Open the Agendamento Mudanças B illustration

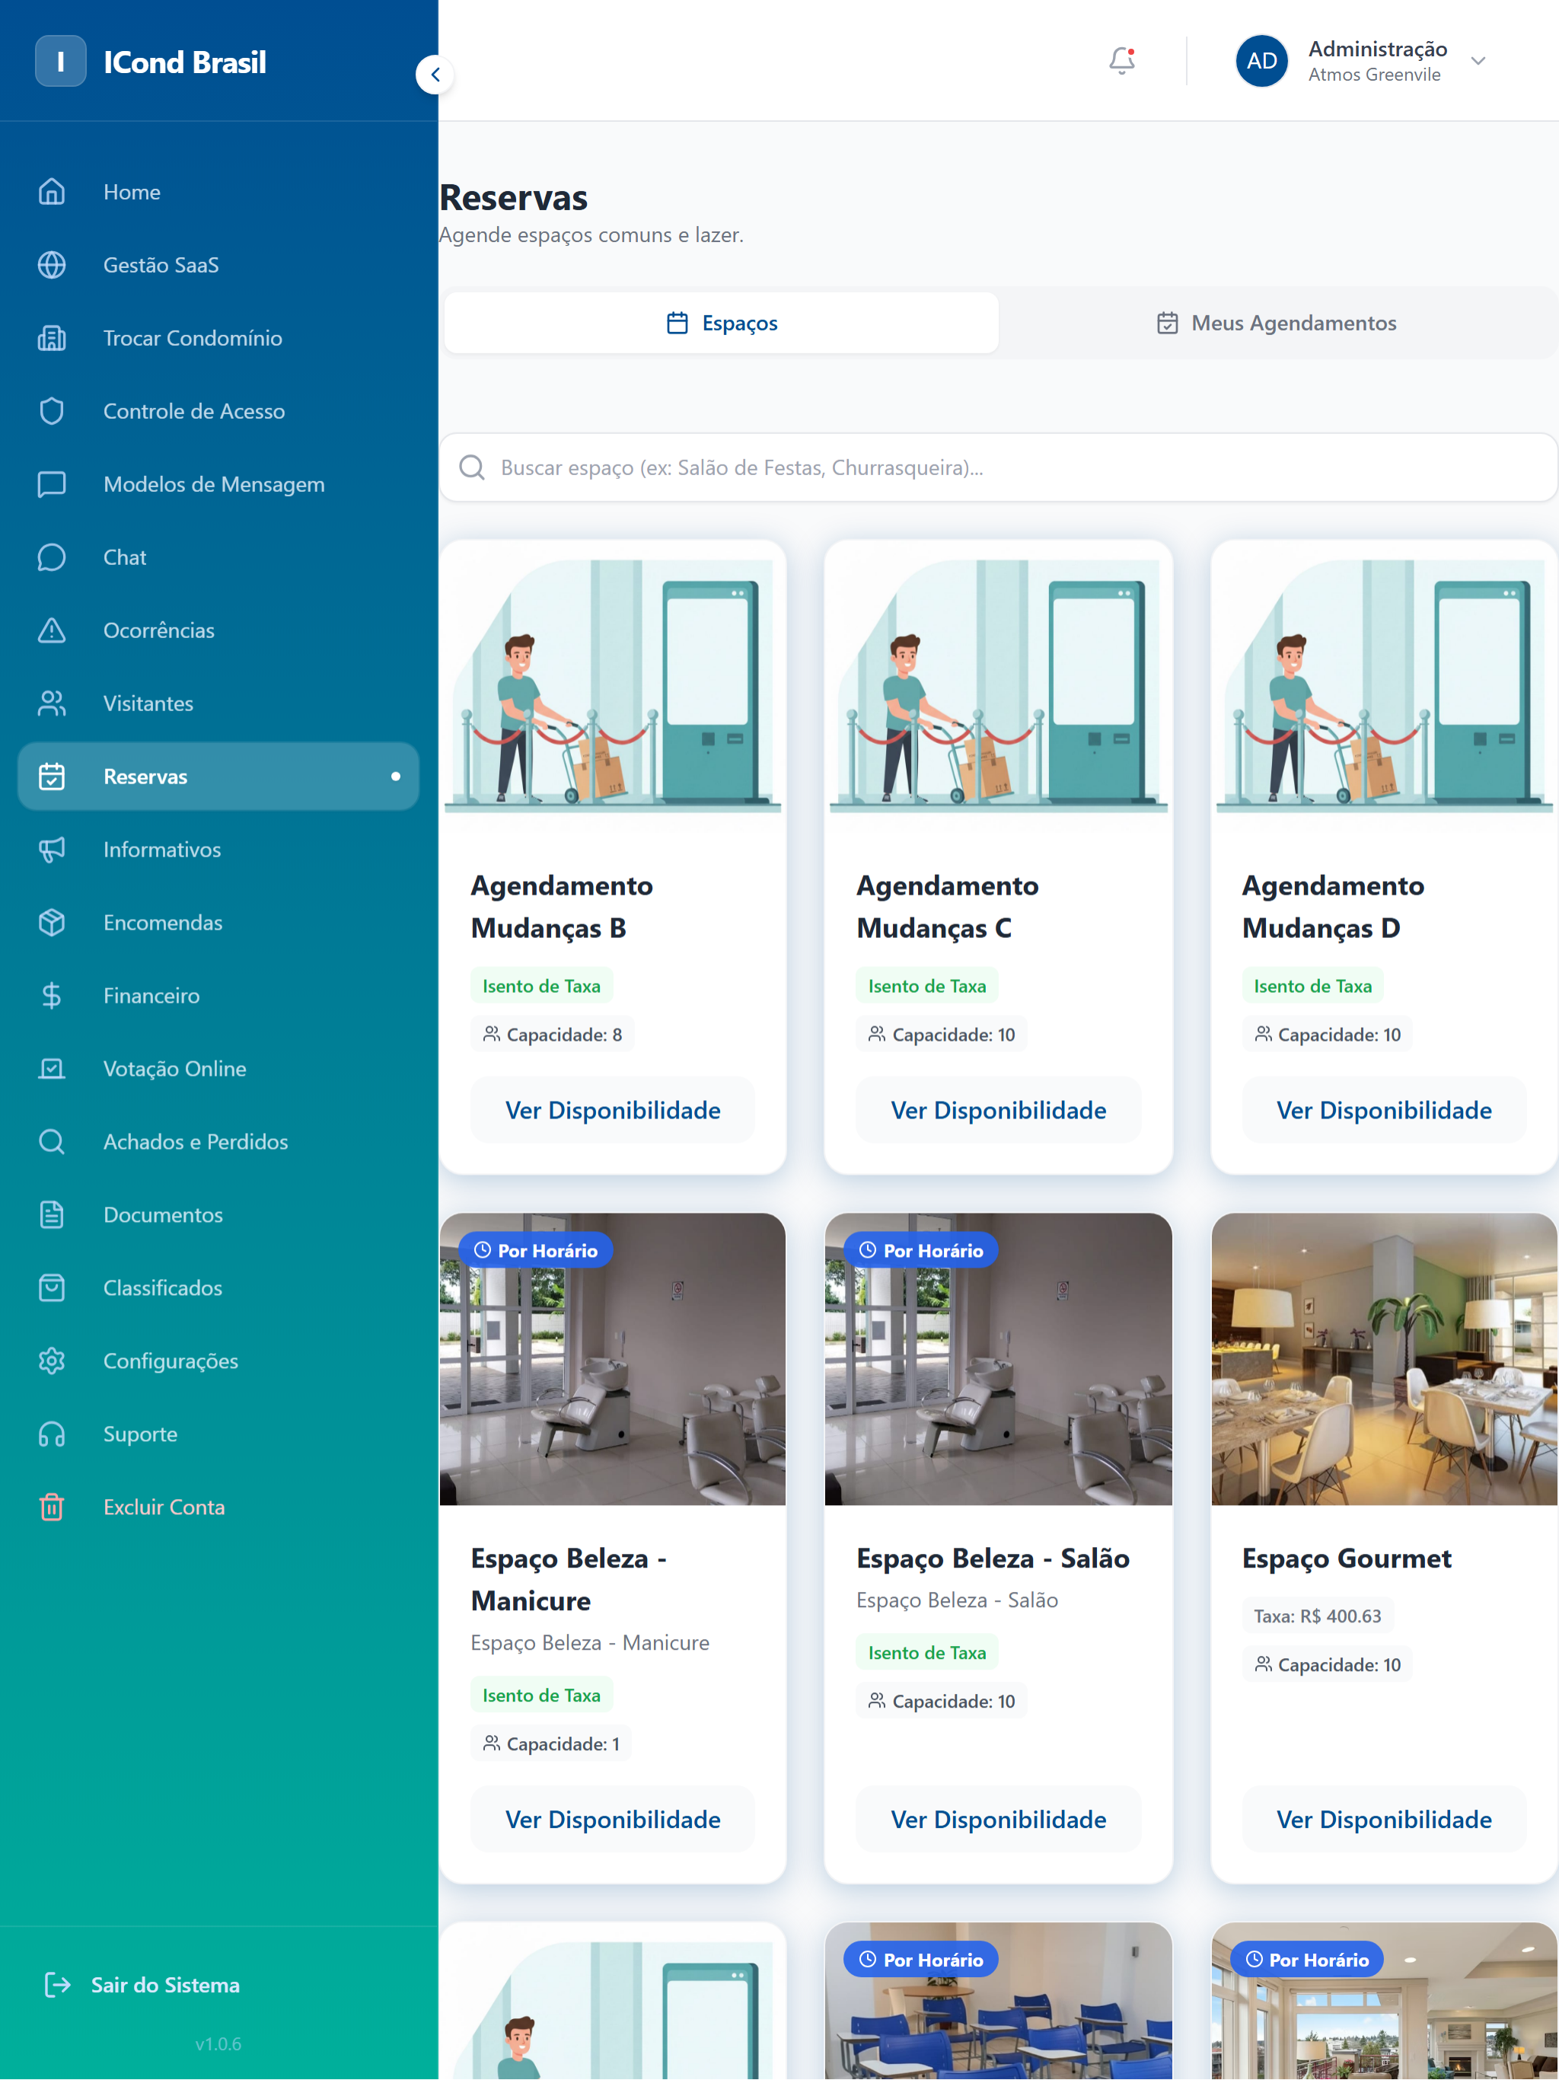613,687
